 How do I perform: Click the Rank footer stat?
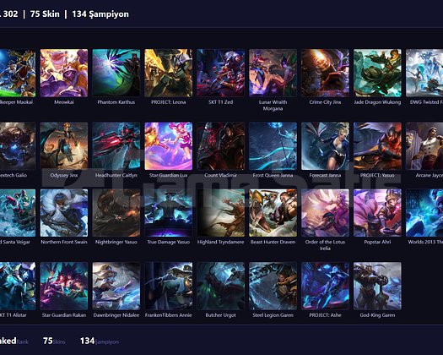pos(14,341)
